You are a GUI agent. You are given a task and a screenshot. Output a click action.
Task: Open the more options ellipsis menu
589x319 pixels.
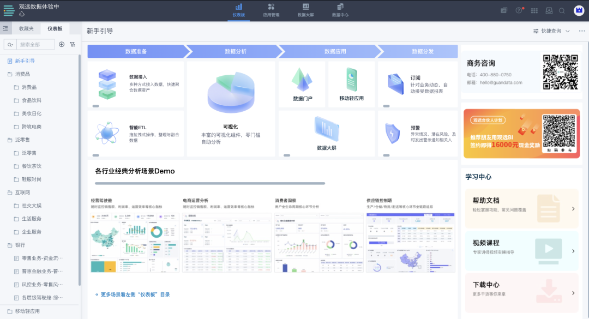click(x=582, y=31)
